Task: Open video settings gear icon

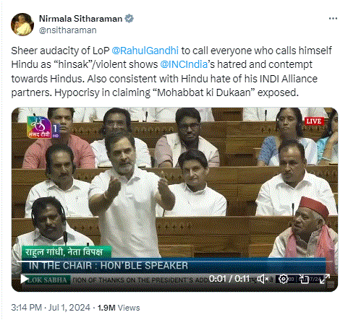Action: point(283,279)
